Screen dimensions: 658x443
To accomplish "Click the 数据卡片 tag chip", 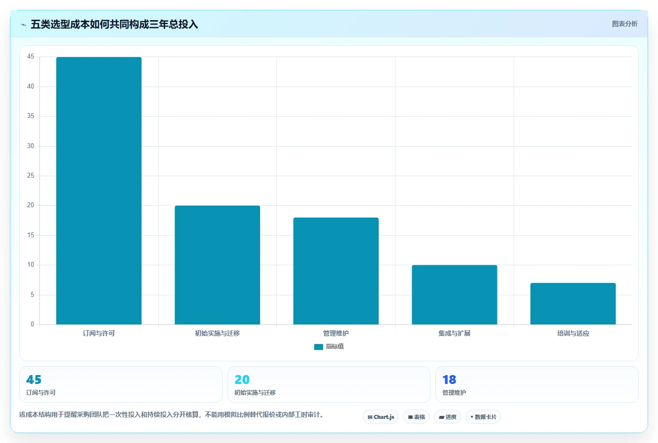I will click(483, 417).
